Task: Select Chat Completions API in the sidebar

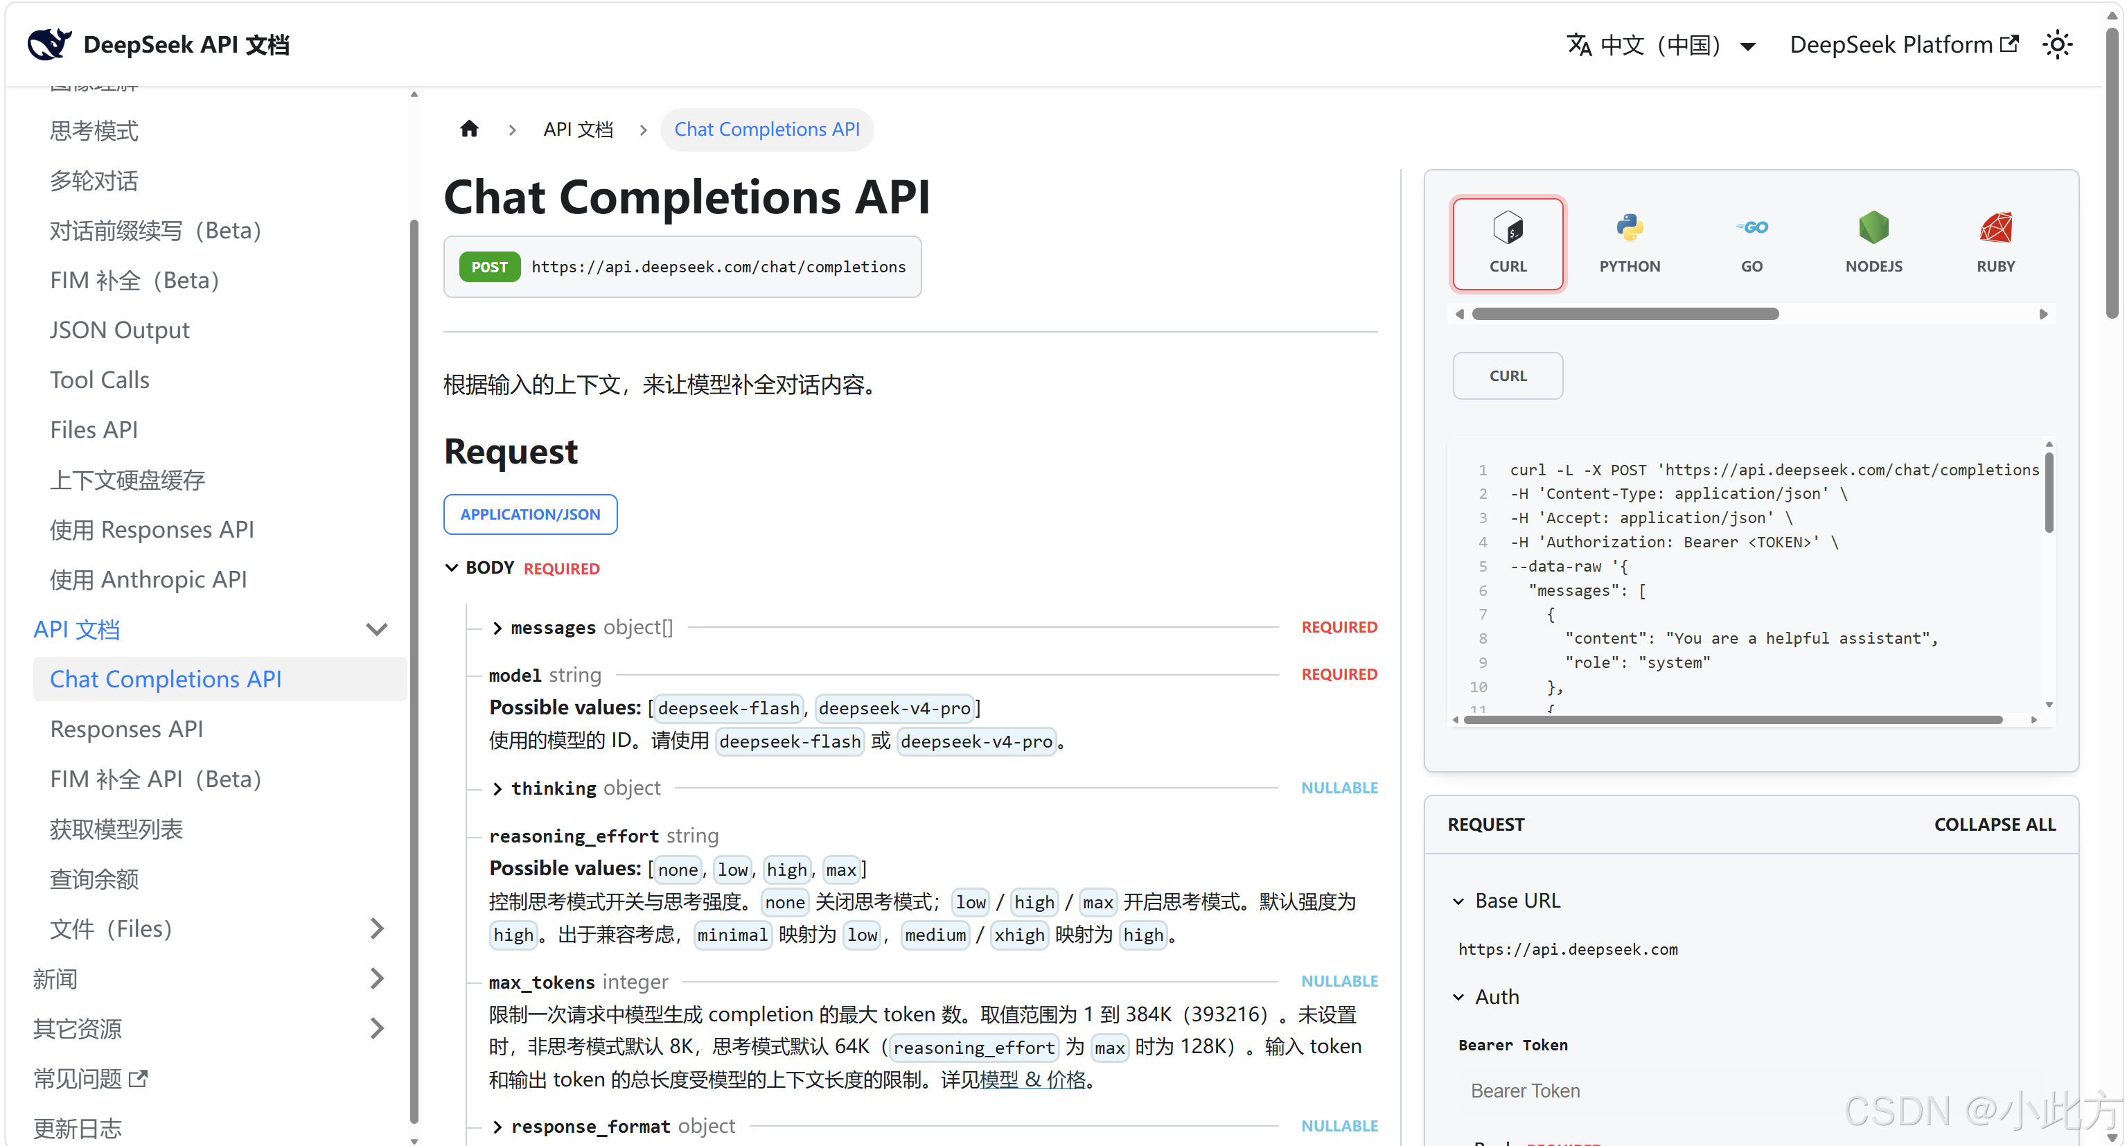Action: [219, 680]
